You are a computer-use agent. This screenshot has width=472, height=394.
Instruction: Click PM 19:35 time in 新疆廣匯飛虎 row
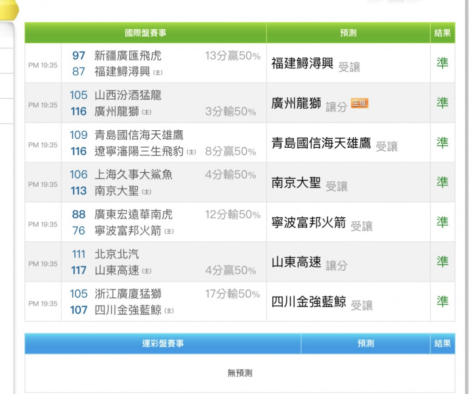43,65
